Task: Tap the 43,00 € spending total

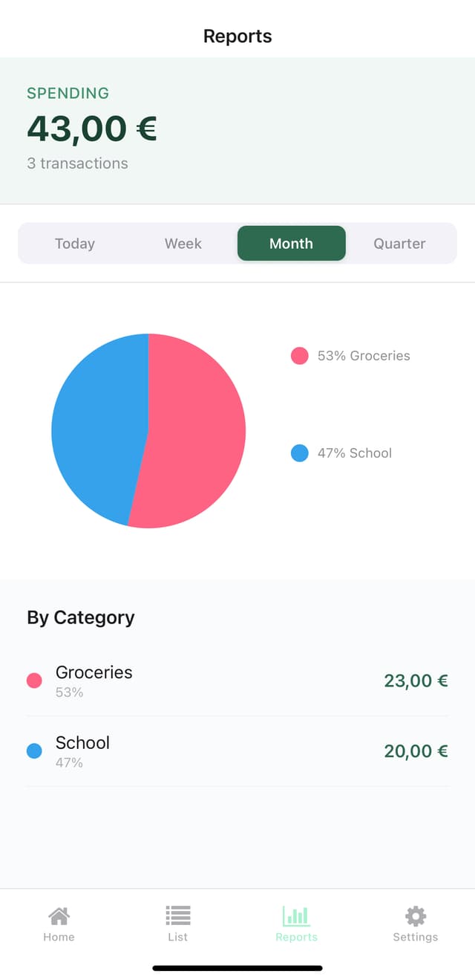Action: click(91, 128)
